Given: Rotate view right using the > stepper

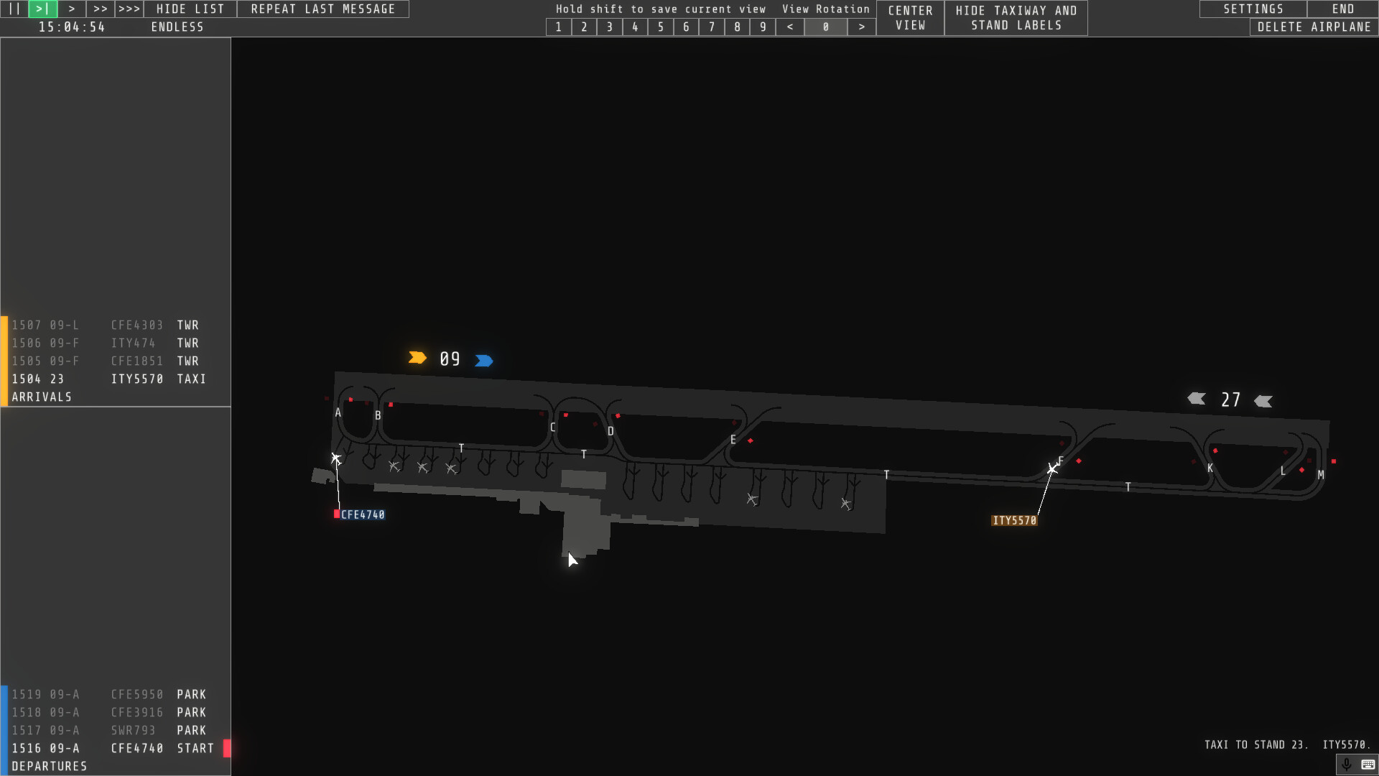Looking at the screenshot, I should [861, 27].
